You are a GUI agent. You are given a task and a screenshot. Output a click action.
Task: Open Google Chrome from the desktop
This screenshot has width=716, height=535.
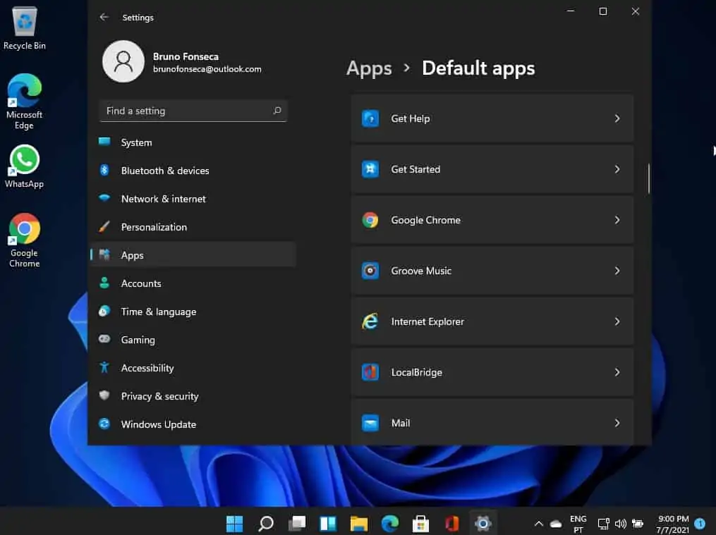click(x=24, y=233)
